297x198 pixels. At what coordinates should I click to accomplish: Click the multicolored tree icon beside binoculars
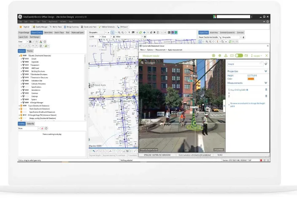click(41, 42)
